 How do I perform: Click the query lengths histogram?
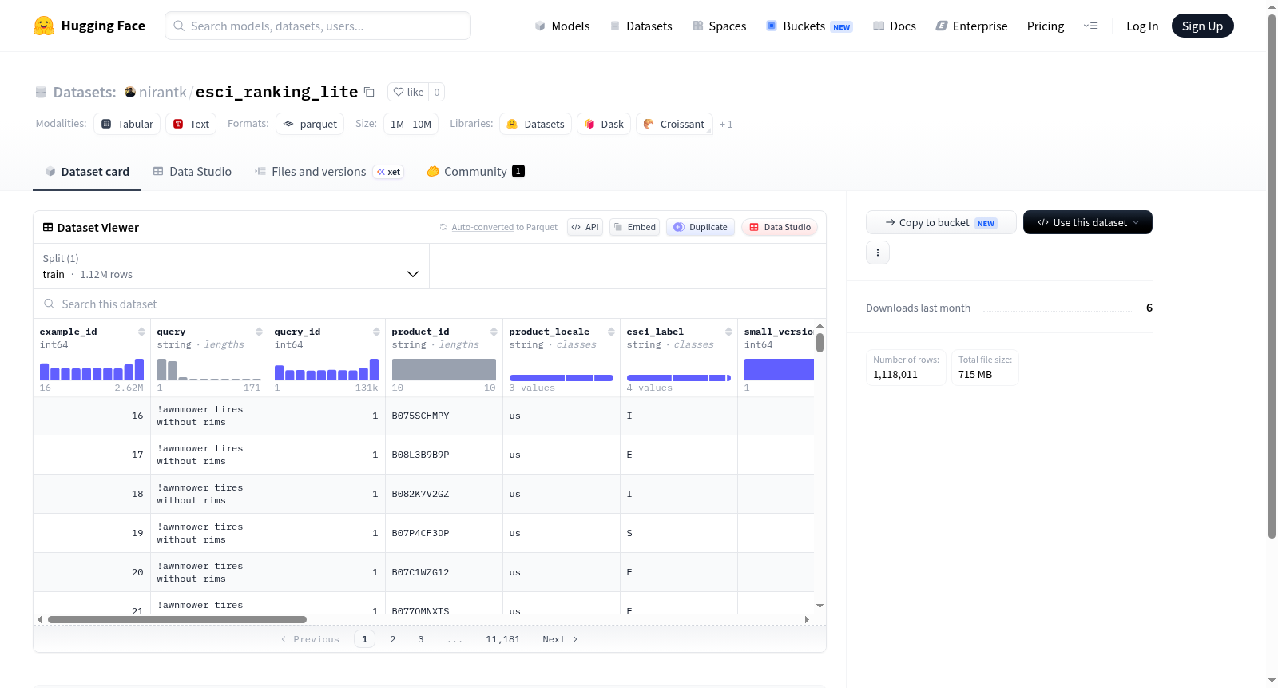[209, 369]
